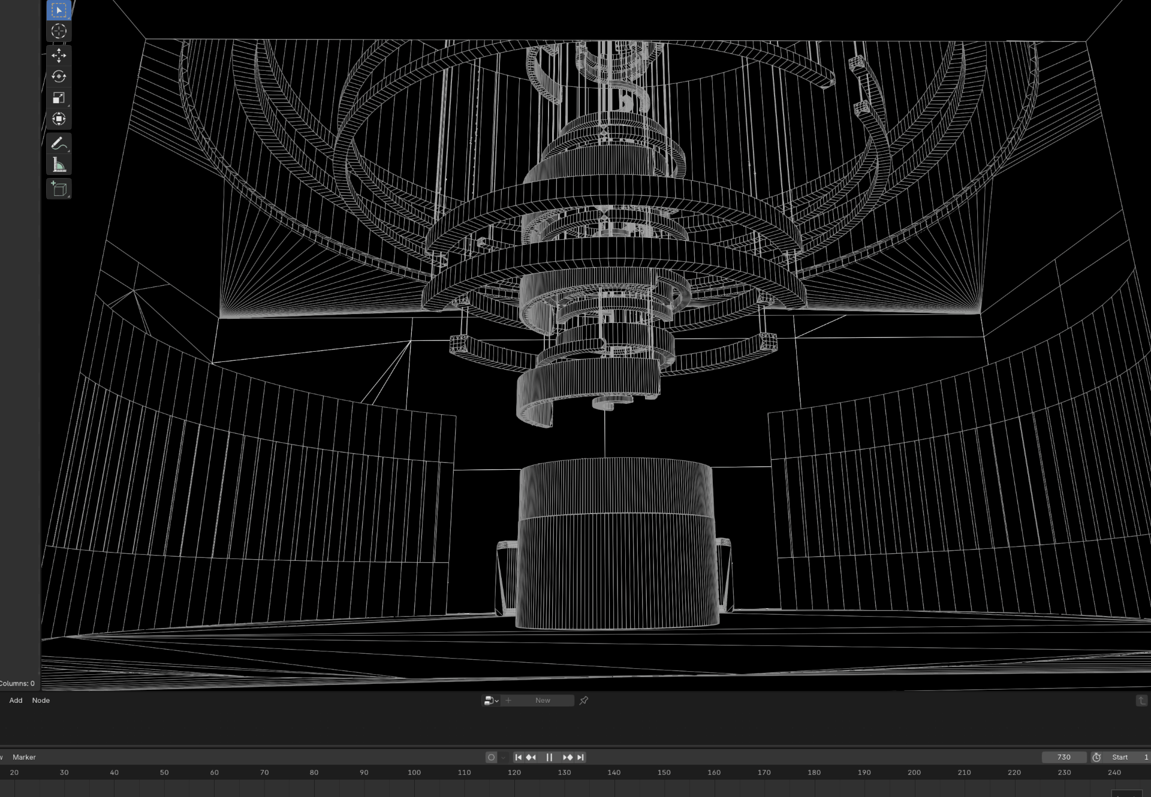Pause animation playback

[549, 757]
